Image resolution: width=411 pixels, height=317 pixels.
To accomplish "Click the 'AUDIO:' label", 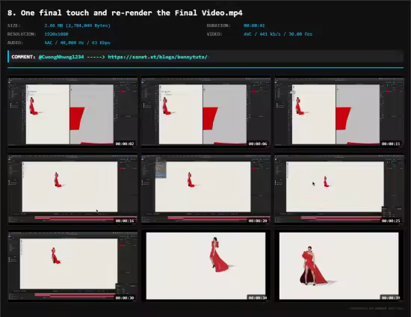I will pyautogui.click(x=15, y=43).
